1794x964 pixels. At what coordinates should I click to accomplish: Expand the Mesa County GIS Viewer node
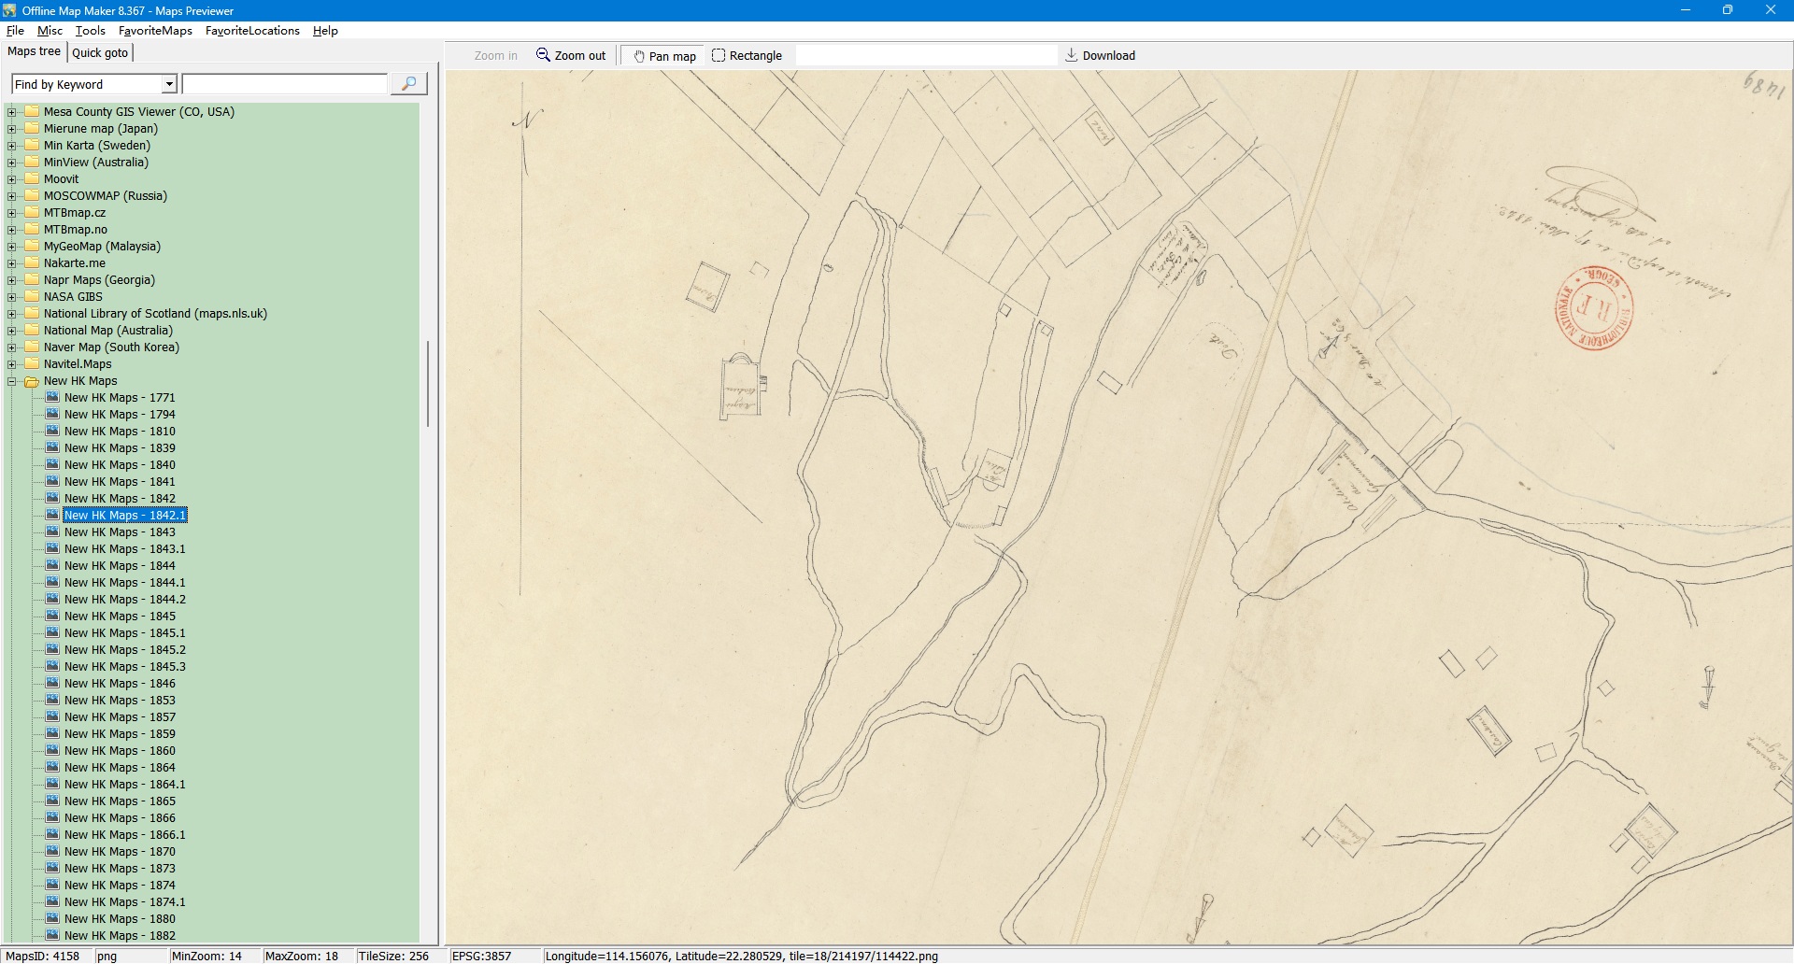12,112
